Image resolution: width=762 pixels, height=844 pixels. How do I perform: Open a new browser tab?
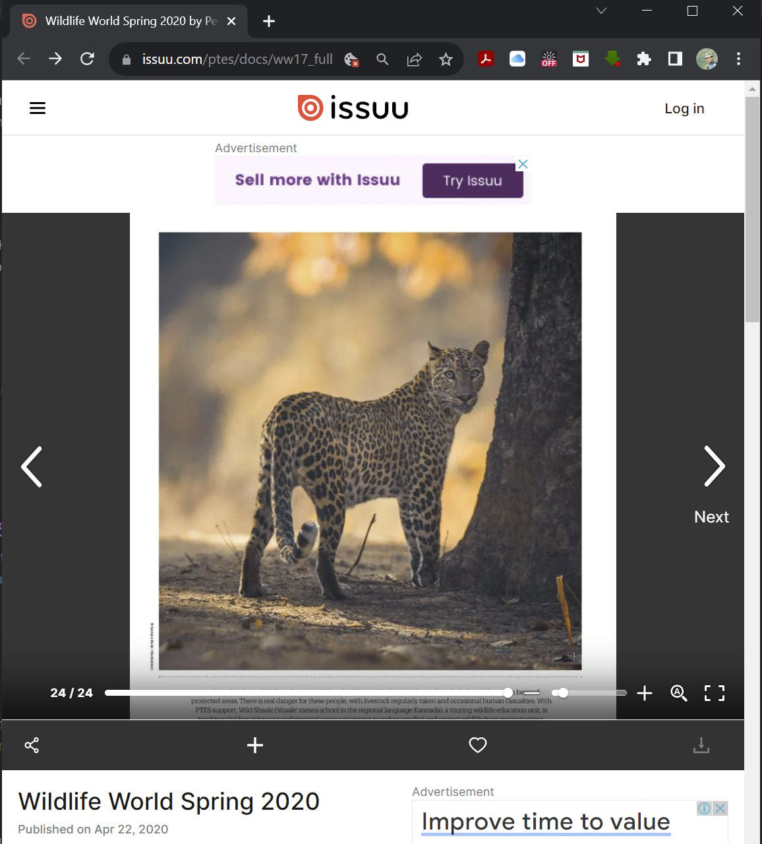(x=269, y=21)
